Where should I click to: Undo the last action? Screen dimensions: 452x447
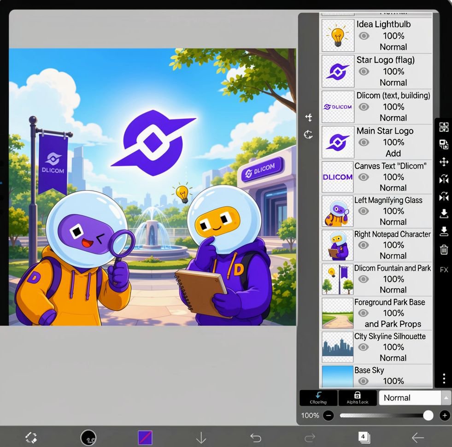coord(256,438)
